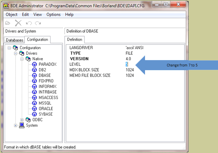Select the PARADOX driver icon
This screenshot has height=153, width=218.
[34, 64]
